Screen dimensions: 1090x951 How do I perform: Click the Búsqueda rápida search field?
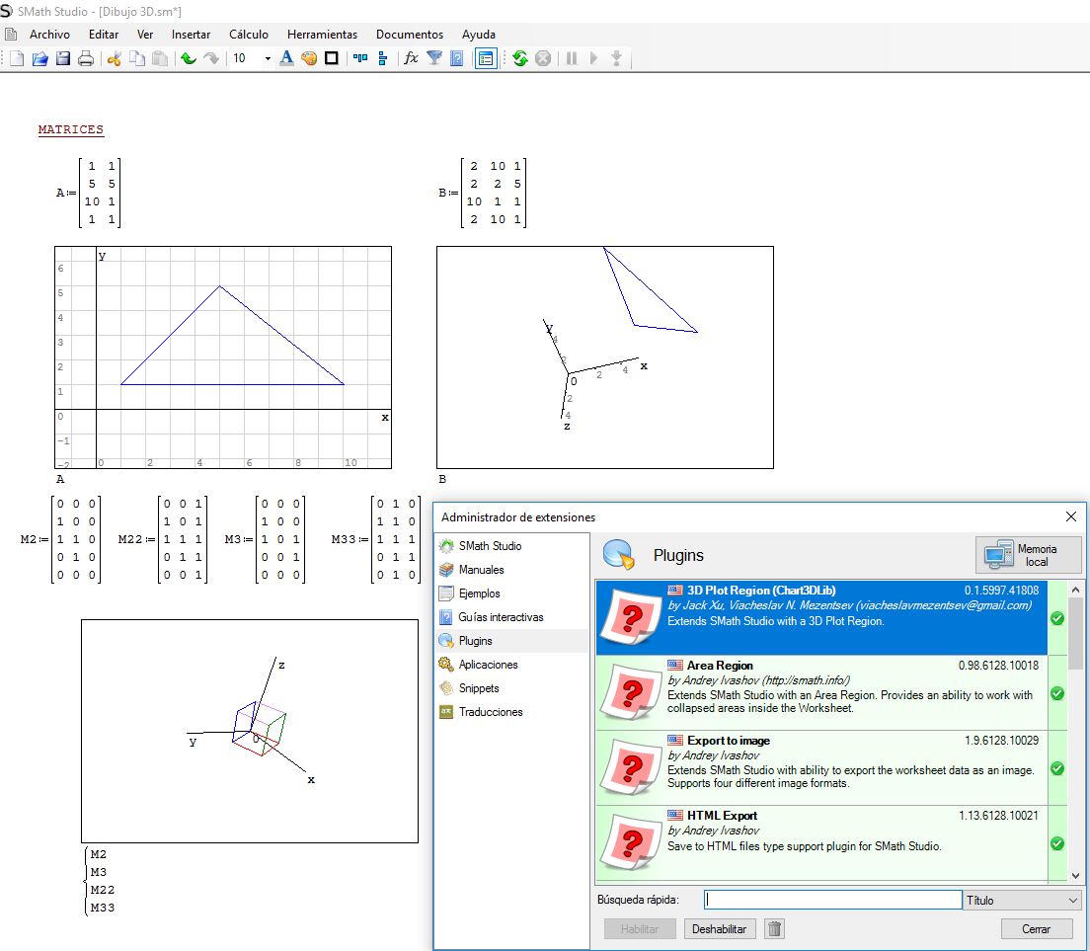(833, 900)
